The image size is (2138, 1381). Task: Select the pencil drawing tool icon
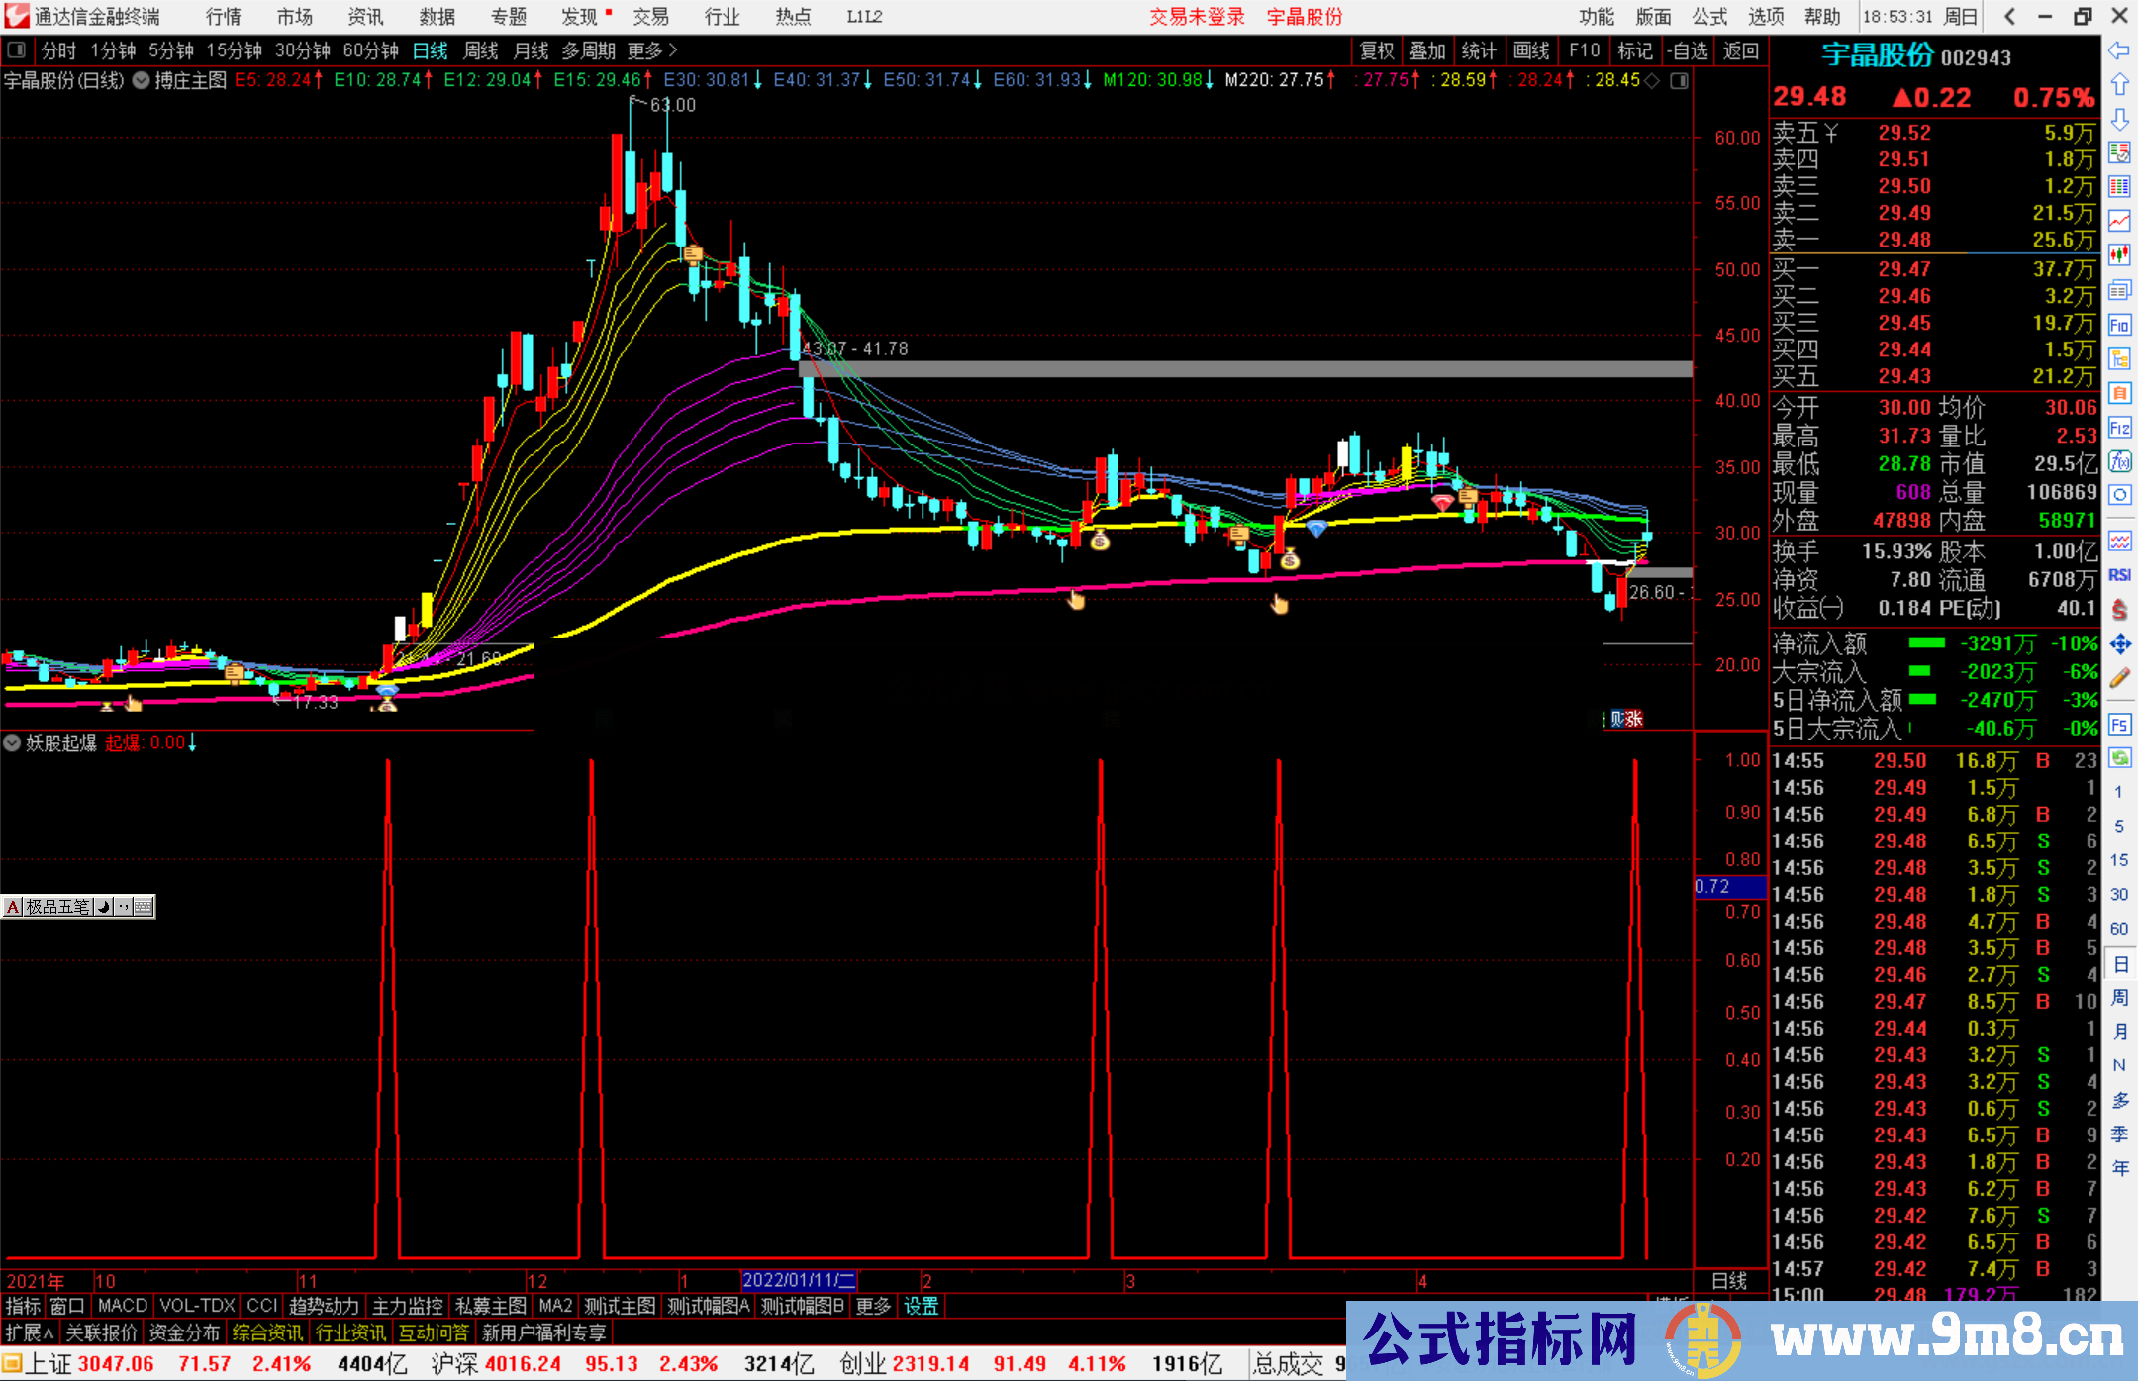tap(2119, 679)
